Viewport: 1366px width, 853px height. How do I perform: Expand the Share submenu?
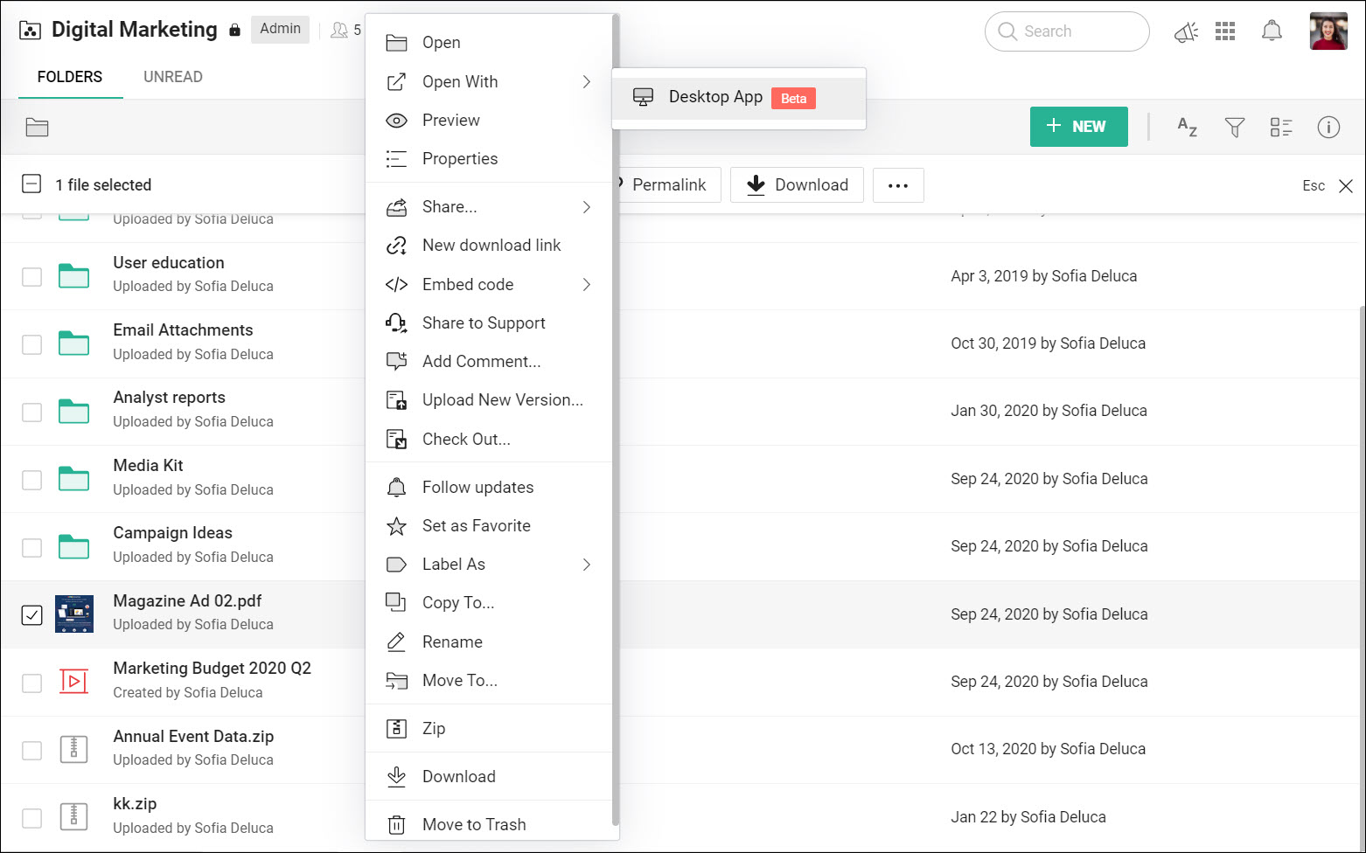coord(490,206)
